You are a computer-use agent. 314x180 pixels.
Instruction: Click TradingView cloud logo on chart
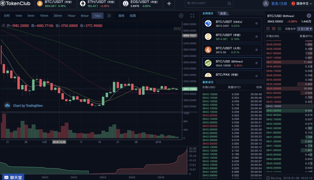(x=7, y=105)
